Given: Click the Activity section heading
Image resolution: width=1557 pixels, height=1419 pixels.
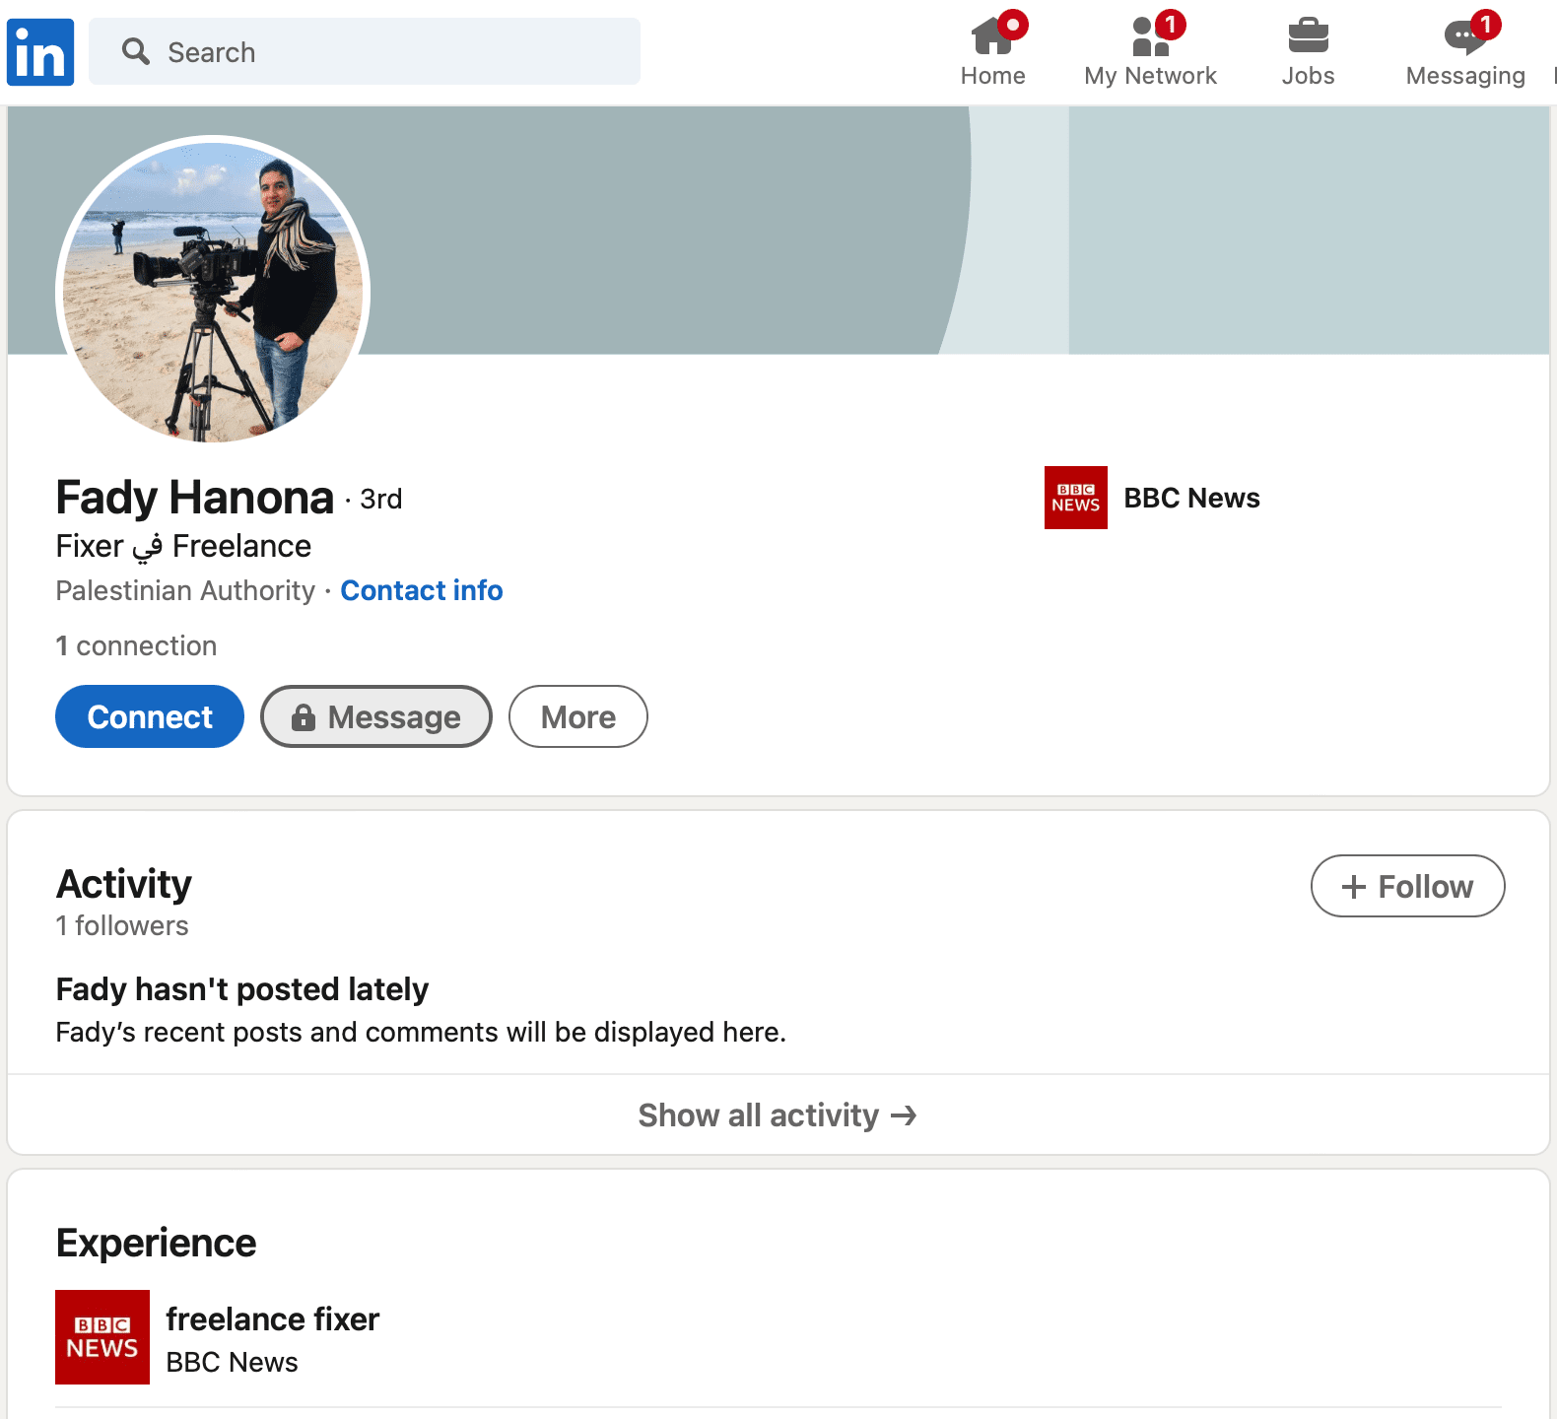Looking at the screenshot, I should pyautogui.click(x=124, y=884).
